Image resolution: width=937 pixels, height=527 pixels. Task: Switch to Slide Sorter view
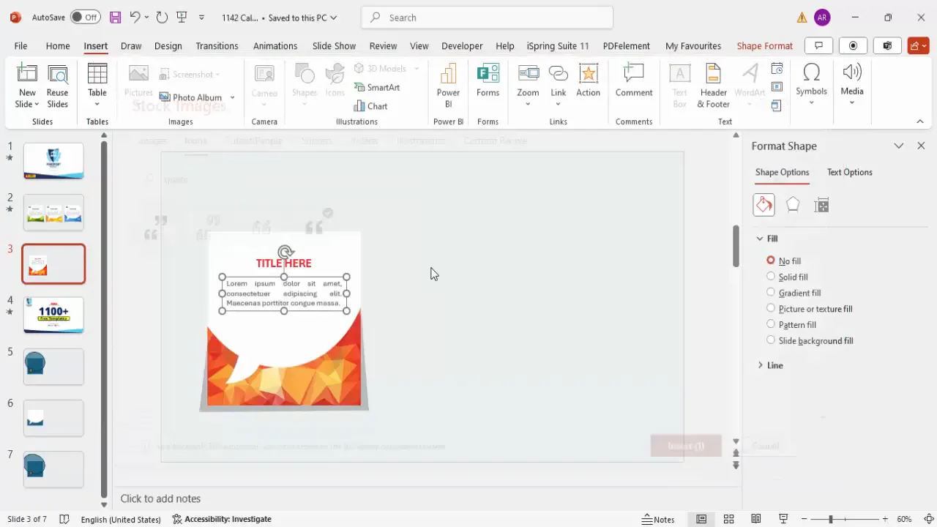(x=728, y=519)
